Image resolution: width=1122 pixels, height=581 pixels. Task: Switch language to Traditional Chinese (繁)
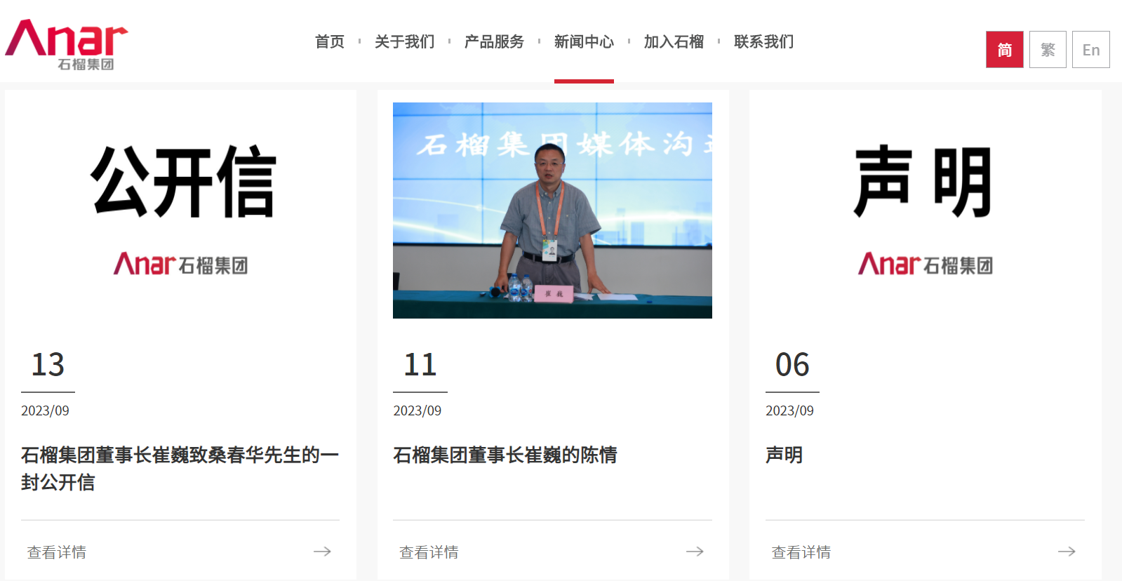tap(1048, 50)
